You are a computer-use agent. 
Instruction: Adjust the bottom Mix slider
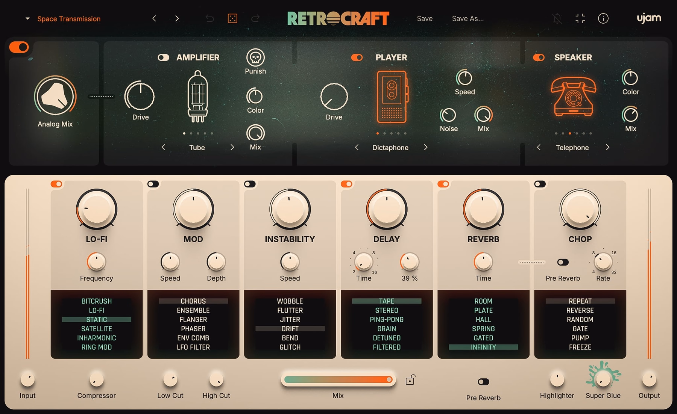tap(338, 379)
